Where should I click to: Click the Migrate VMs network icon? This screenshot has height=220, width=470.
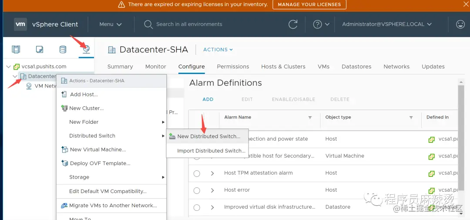64,206
